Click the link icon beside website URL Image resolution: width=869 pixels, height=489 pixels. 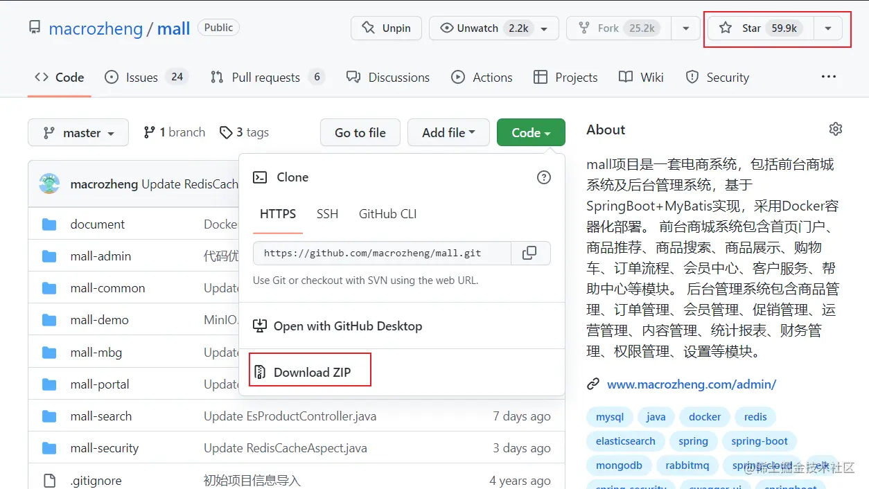click(x=593, y=384)
